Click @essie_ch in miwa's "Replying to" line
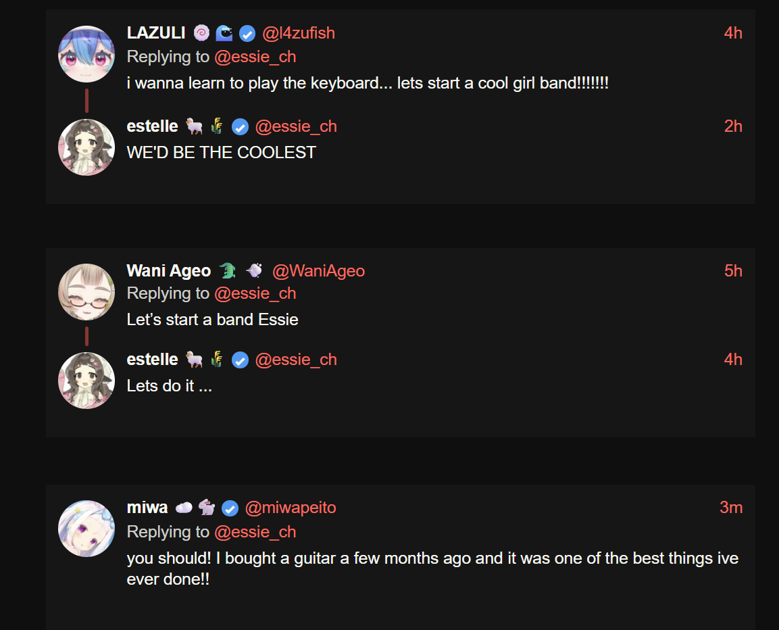The height and width of the screenshot is (630, 779). [255, 532]
